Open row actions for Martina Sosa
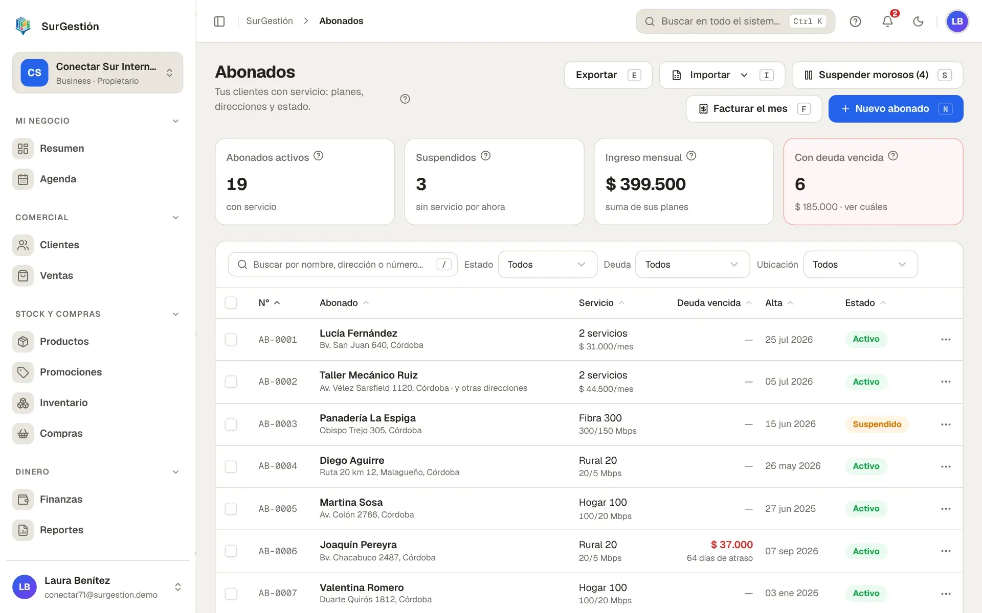 point(946,509)
